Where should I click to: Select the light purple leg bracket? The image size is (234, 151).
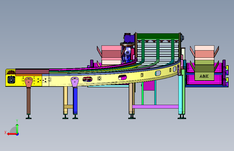pos(75,82)
